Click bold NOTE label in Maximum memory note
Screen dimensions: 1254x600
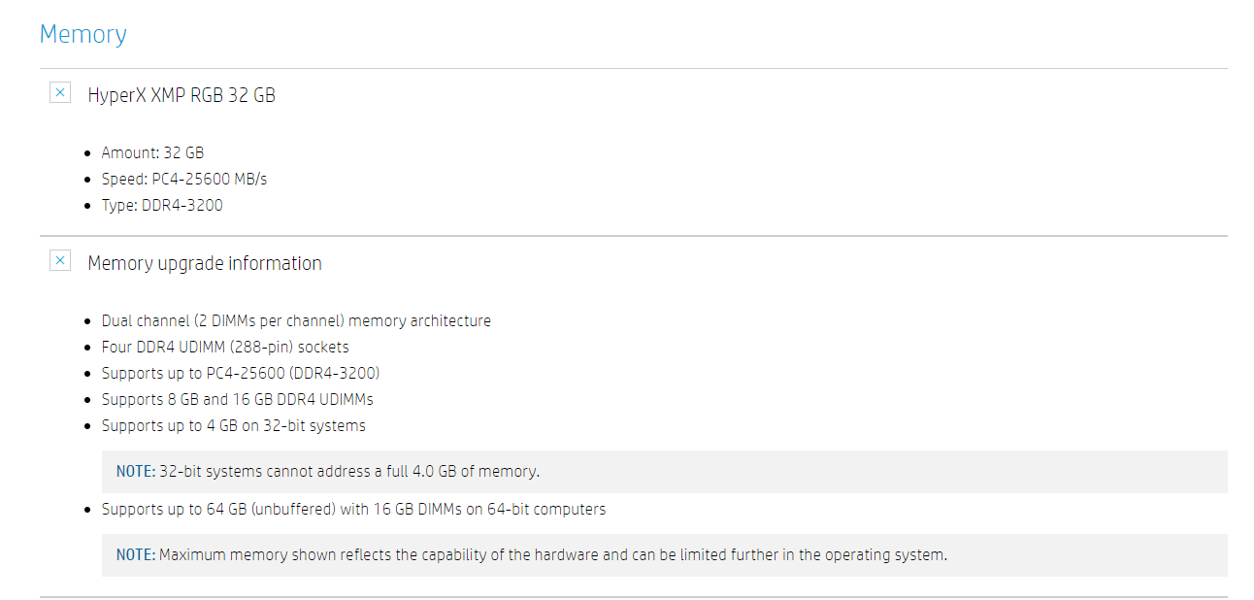coord(136,555)
